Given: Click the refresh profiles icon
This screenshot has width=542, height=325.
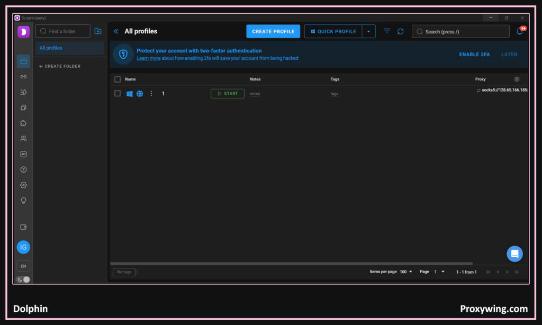Looking at the screenshot, I should click(x=401, y=32).
